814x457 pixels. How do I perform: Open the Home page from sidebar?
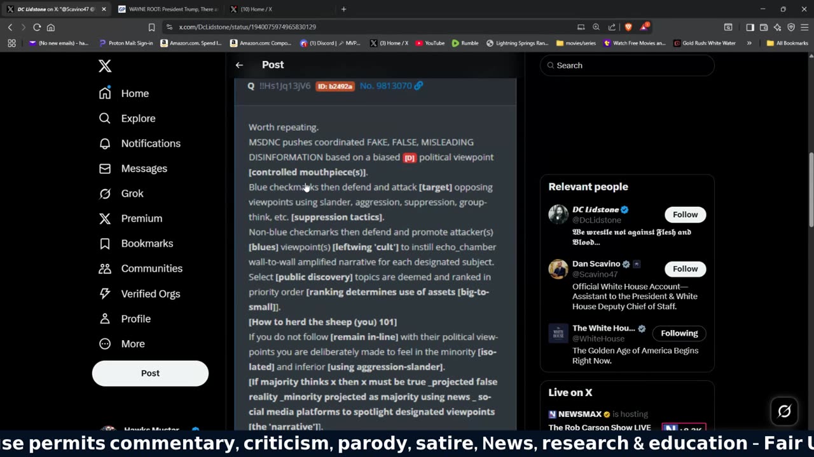124,93
